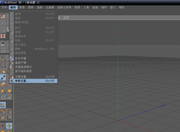This screenshot has height=132, width=180.
Task: Toggle 垂直平铺 vertical tiling option
Action: click(21, 63)
